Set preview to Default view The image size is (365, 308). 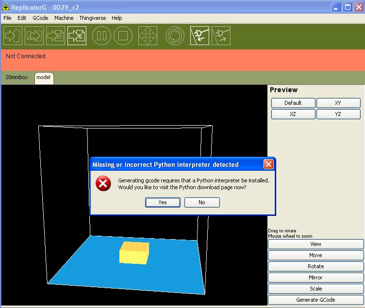pyautogui.click(x=293, y=103)
